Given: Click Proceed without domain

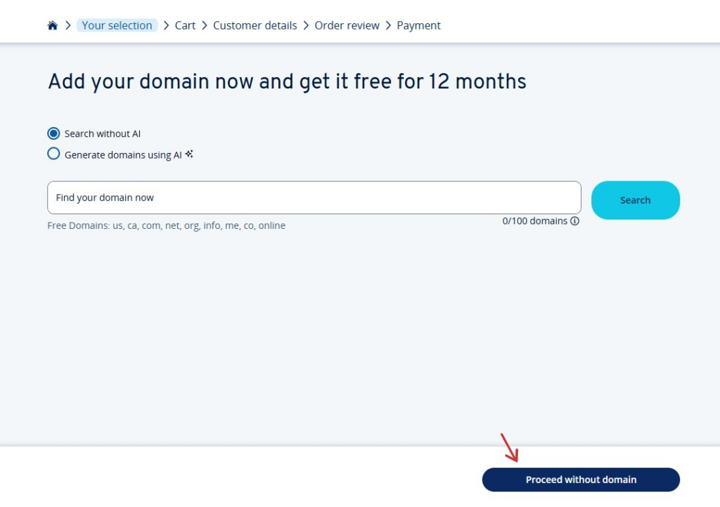Looking at the screenshot, I should [x=580, y=480].
